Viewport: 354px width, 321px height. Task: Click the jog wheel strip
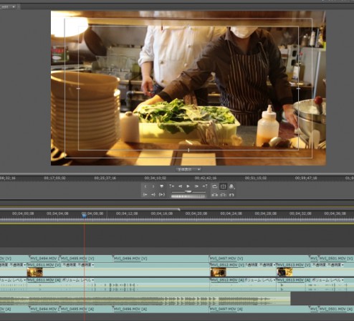coord(188,196)
